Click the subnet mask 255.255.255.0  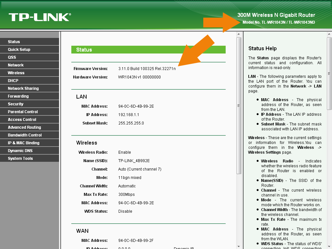tap(131, 123)
